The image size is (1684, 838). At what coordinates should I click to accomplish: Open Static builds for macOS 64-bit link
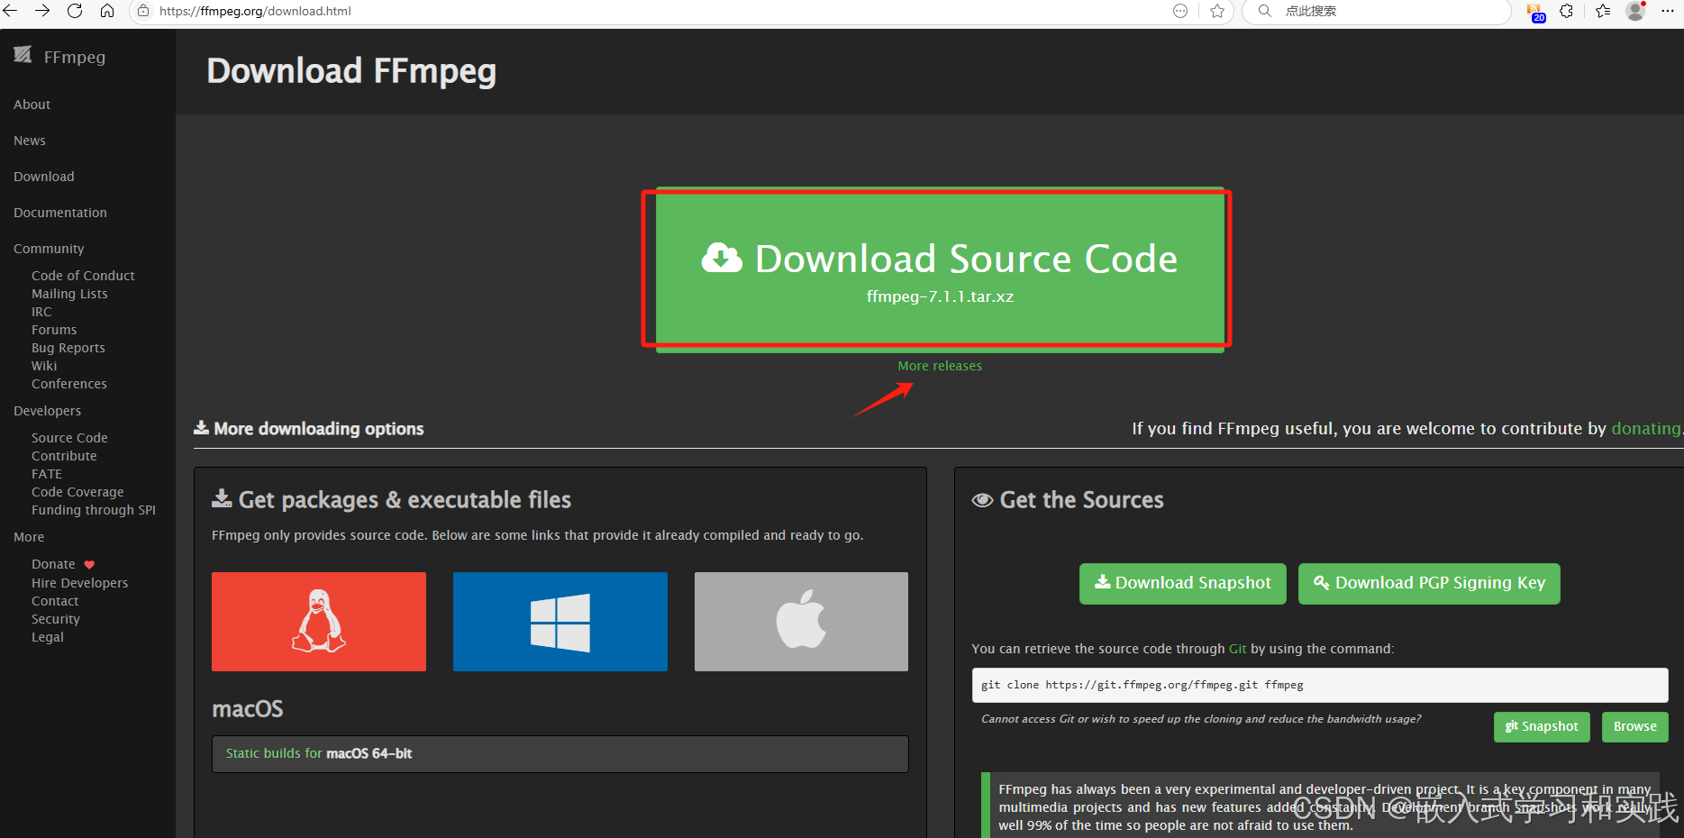click(x=319, y=753)
